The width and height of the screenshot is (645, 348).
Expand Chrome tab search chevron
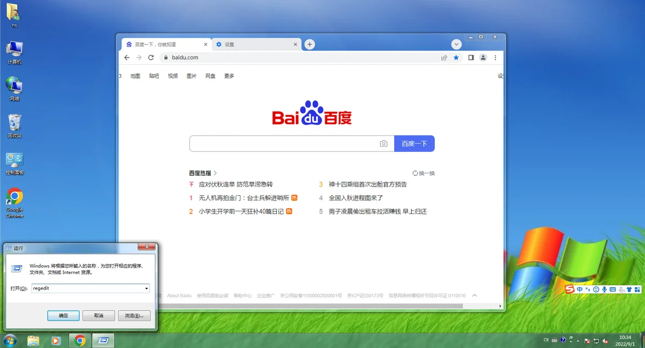456,45
